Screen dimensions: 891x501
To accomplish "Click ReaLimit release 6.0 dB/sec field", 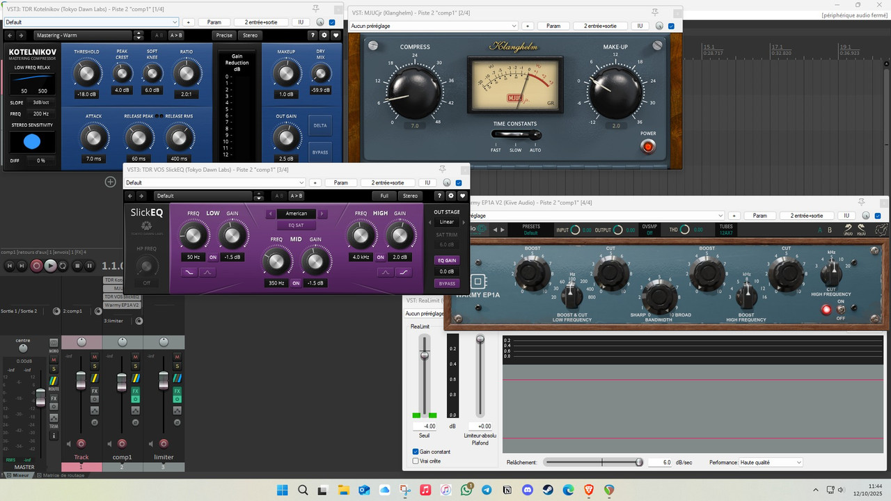I will pyautogui.click(x=659, y=462).
